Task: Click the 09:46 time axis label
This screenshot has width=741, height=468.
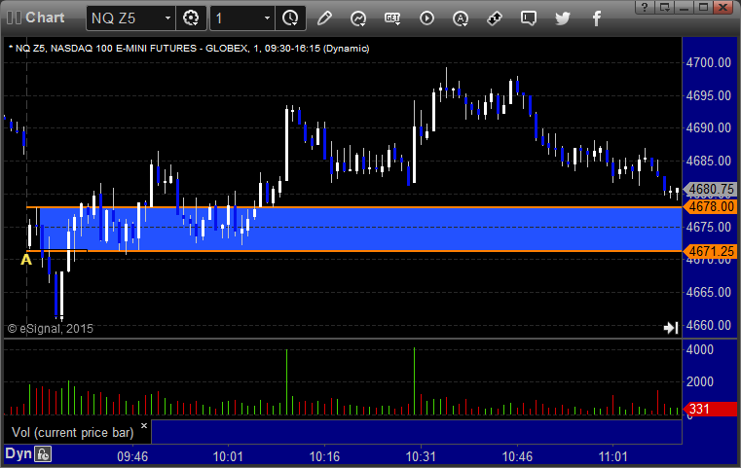Action: [x=132, y=456]
